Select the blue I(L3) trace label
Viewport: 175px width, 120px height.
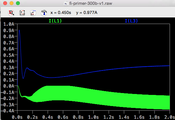131,21
